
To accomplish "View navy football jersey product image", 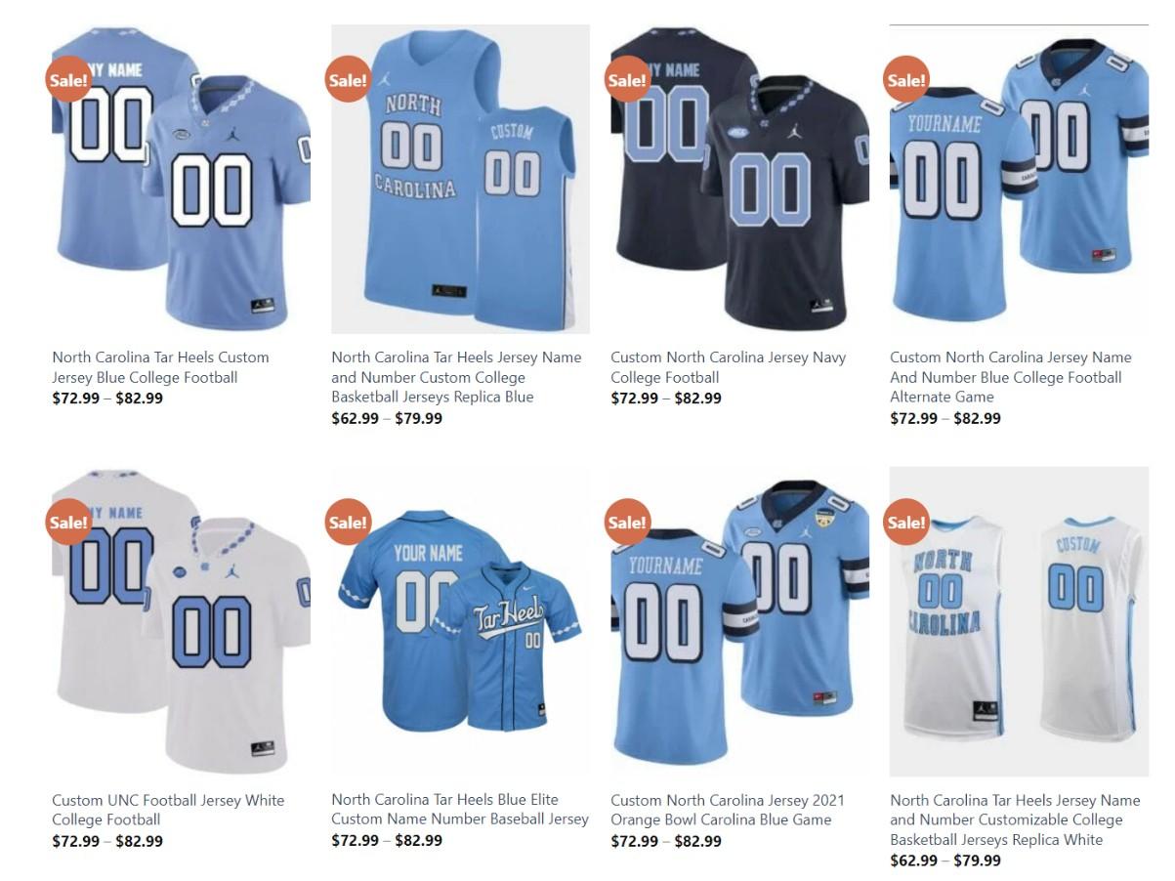I will (x=739, y=180).
